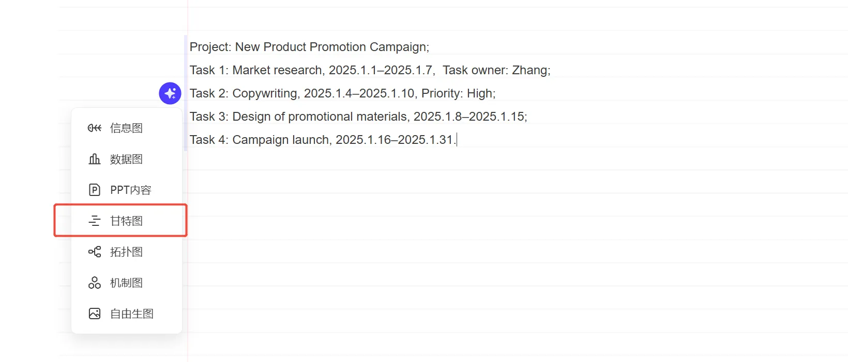Select the 信息图 menu label
Screen dimensions: 848x362
click(126, 128)
